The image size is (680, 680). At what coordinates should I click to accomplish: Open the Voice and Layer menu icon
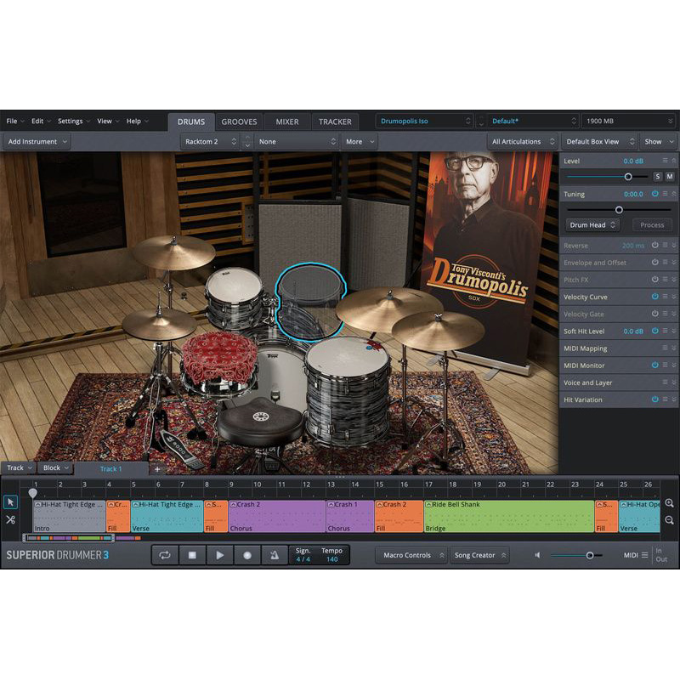666,382
